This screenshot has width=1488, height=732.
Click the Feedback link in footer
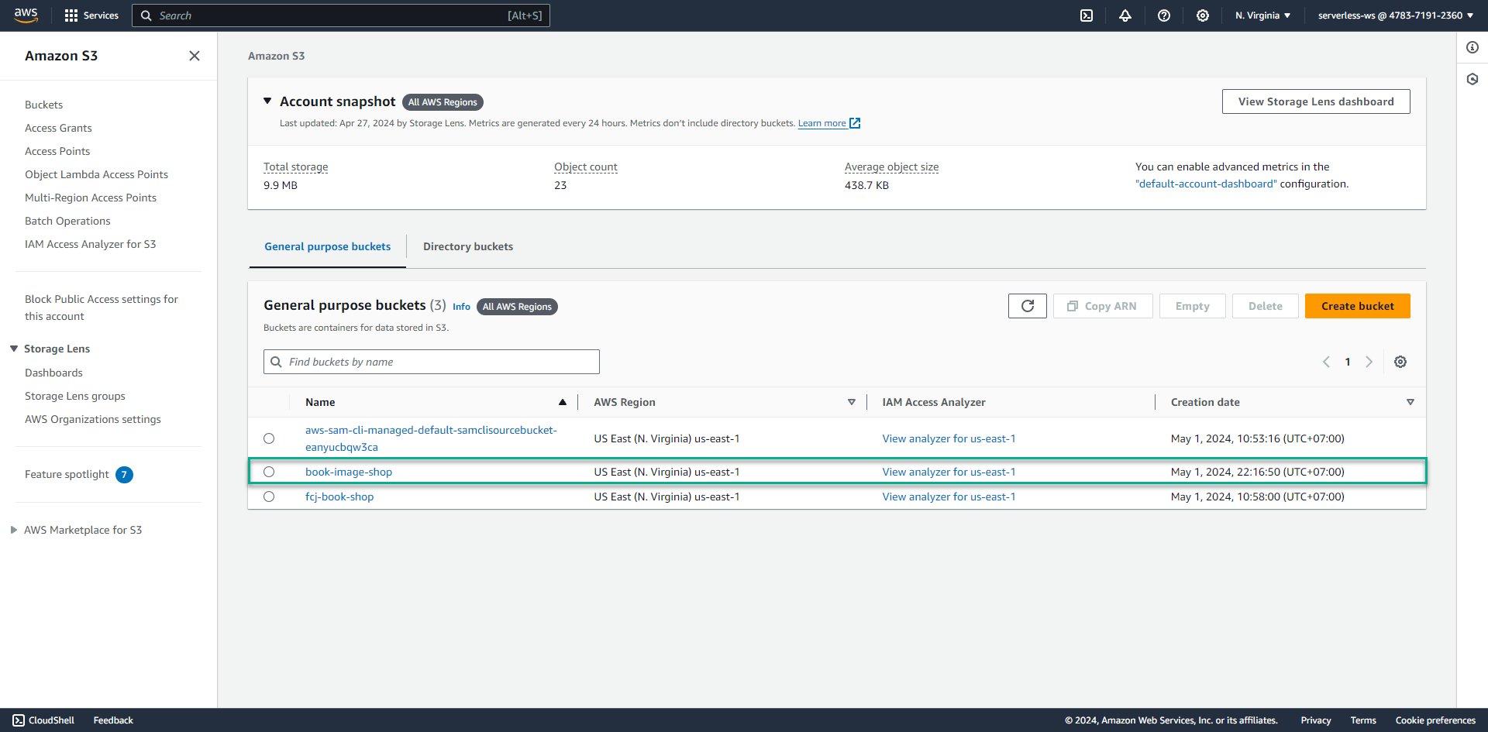point(113,720)
